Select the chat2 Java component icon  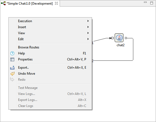(x=119, y=38)
